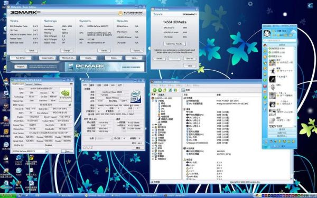Click the screenshot camera icon in GPU-Z
The image size is (317, 198).
click(71, 84)
